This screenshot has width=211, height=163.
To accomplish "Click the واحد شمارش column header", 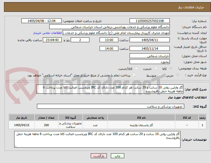I will click(x=95, y=118).
